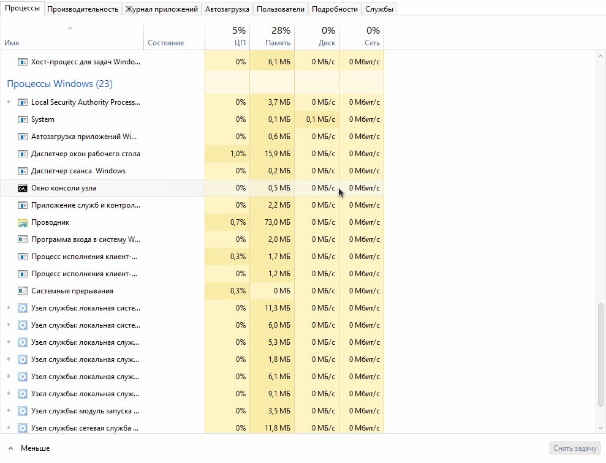
Task: Expand service host row using 6,1 МБ
Action: pos(9,376)
